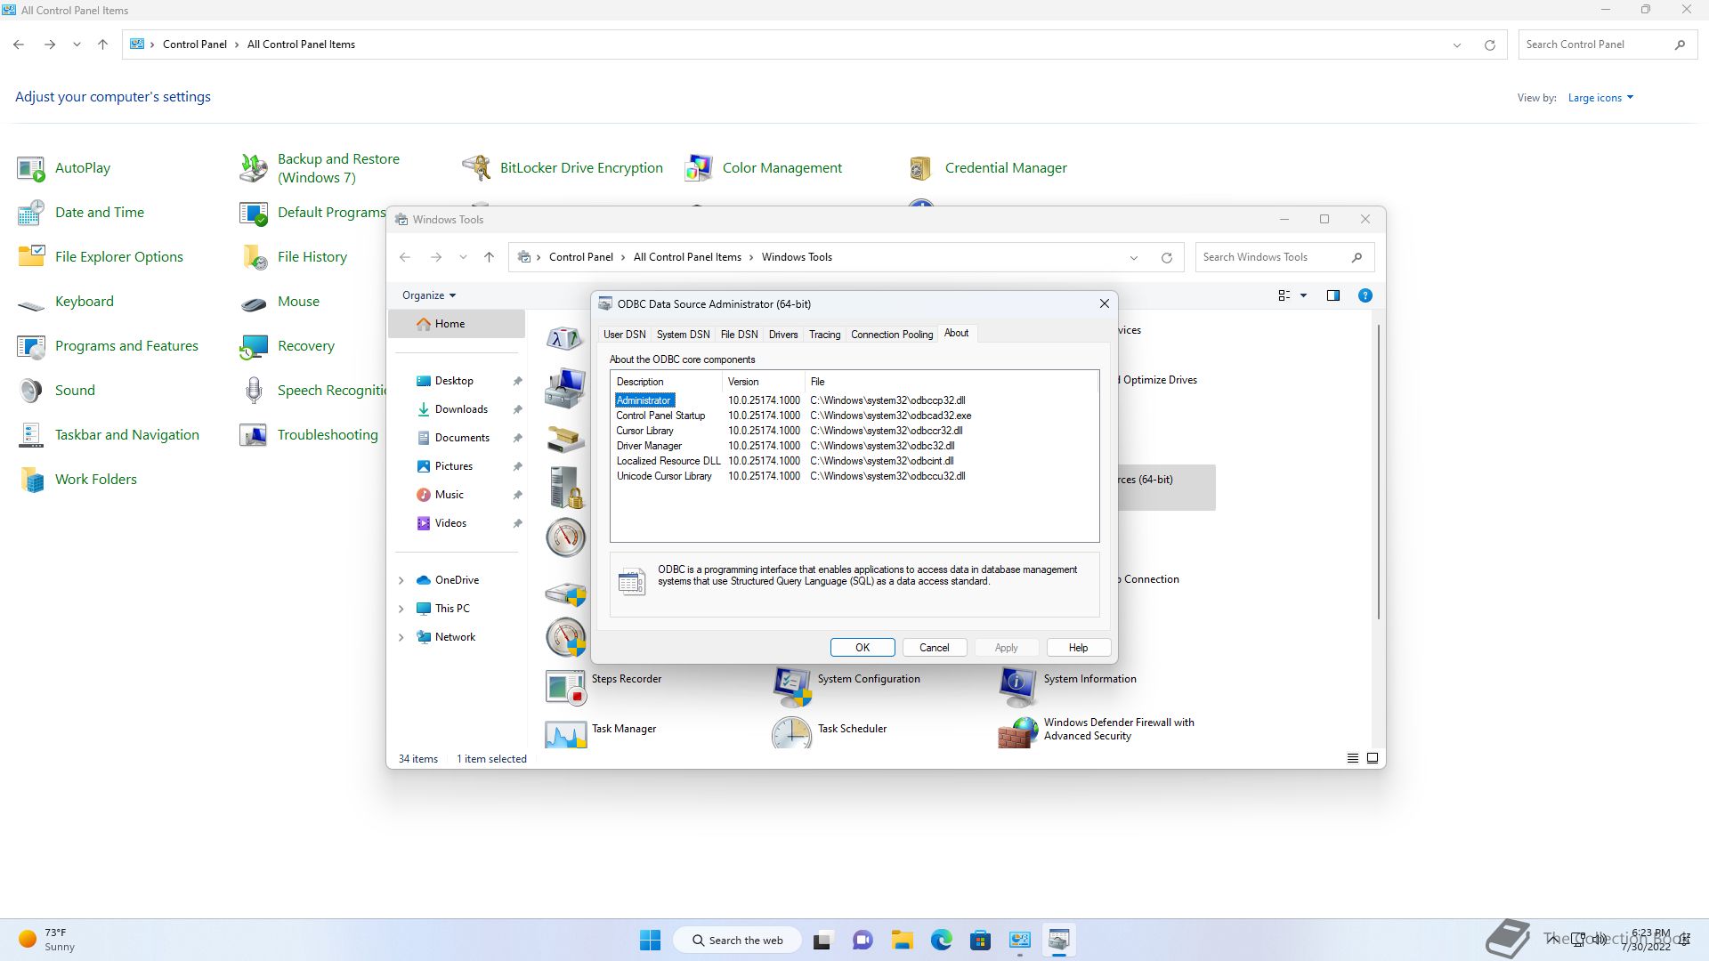Viewport: 1709px width, 961px height.
Task: Click Cancel in ODBC dialog
Action: [x=934, y=648]
